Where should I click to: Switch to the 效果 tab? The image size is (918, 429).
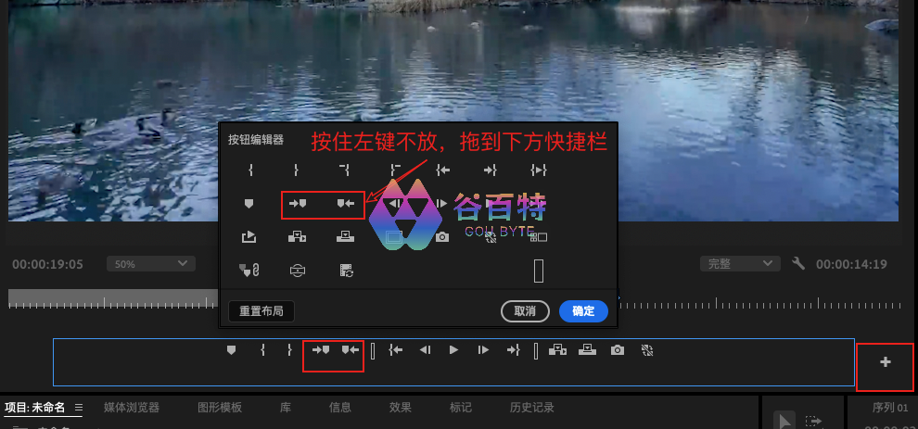click(x=400, y=408)
